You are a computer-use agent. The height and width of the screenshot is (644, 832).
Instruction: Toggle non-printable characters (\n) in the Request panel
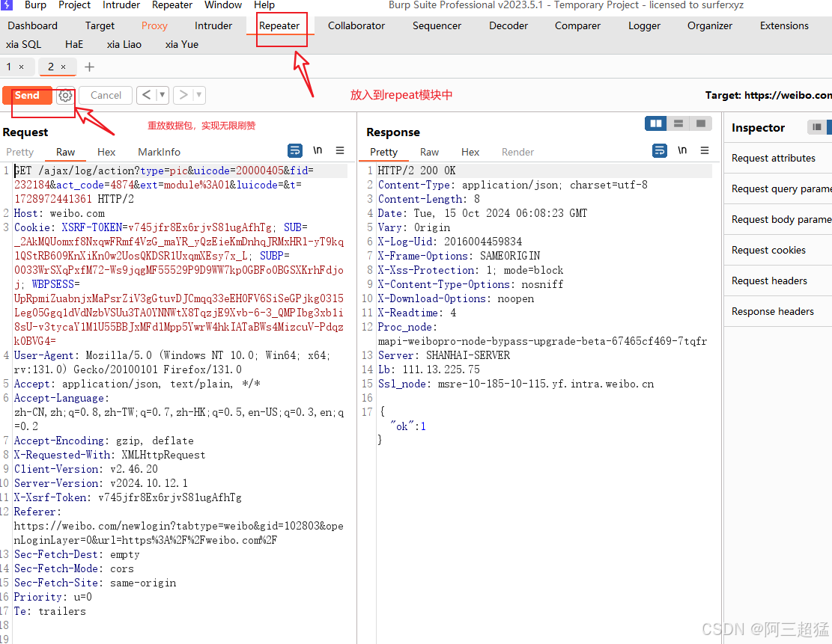[318, 150]
